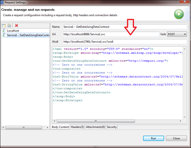Click the <soap:Body> opening tag line
The width and height of the screenshot is (191, 148).
(63, 57)
